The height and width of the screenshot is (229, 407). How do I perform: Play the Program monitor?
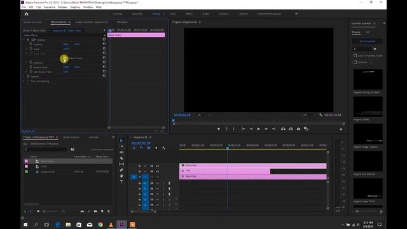tap(259, 128)
